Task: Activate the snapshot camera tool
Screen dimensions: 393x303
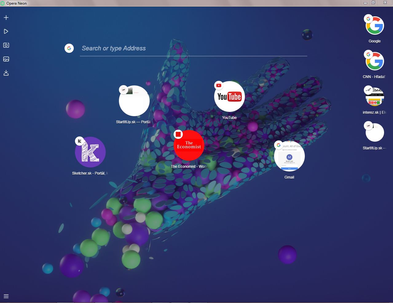Action: click(x=6, y=45)
